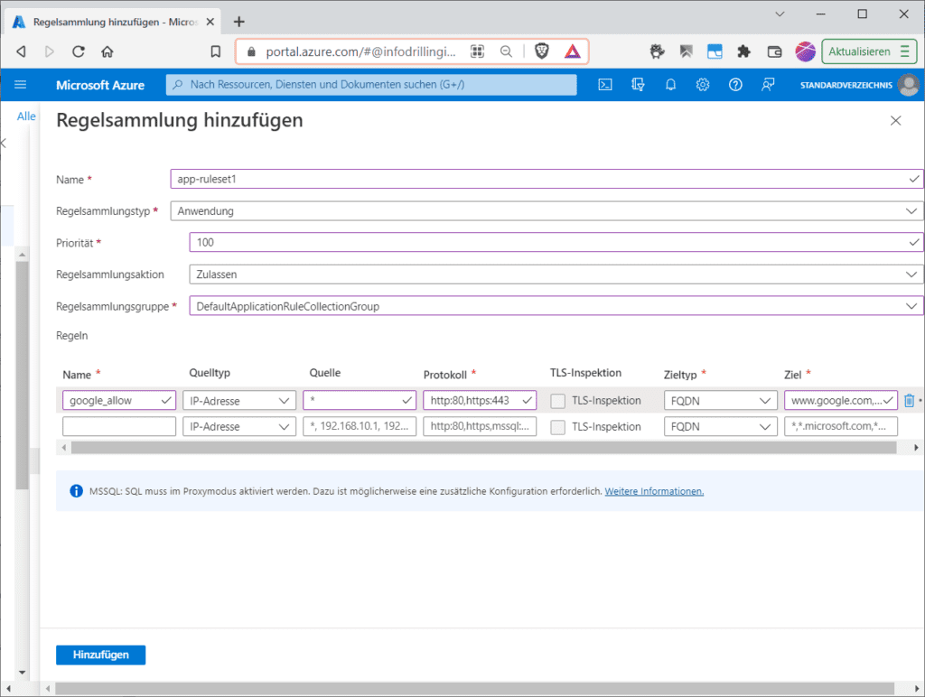Open the Weitere Informationen link
The width and height of the screenshot is (925, 697).
tap(654, 491)
